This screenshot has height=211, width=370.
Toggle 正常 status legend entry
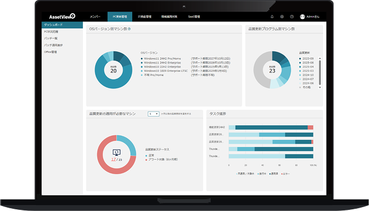tap(150, 156)
